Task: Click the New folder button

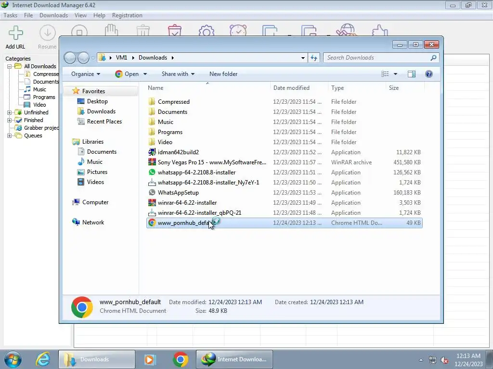Action: pyautogui.click(x=223, y=74)
